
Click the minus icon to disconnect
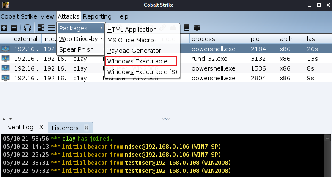pyautogui.click(x=14, y=28)
